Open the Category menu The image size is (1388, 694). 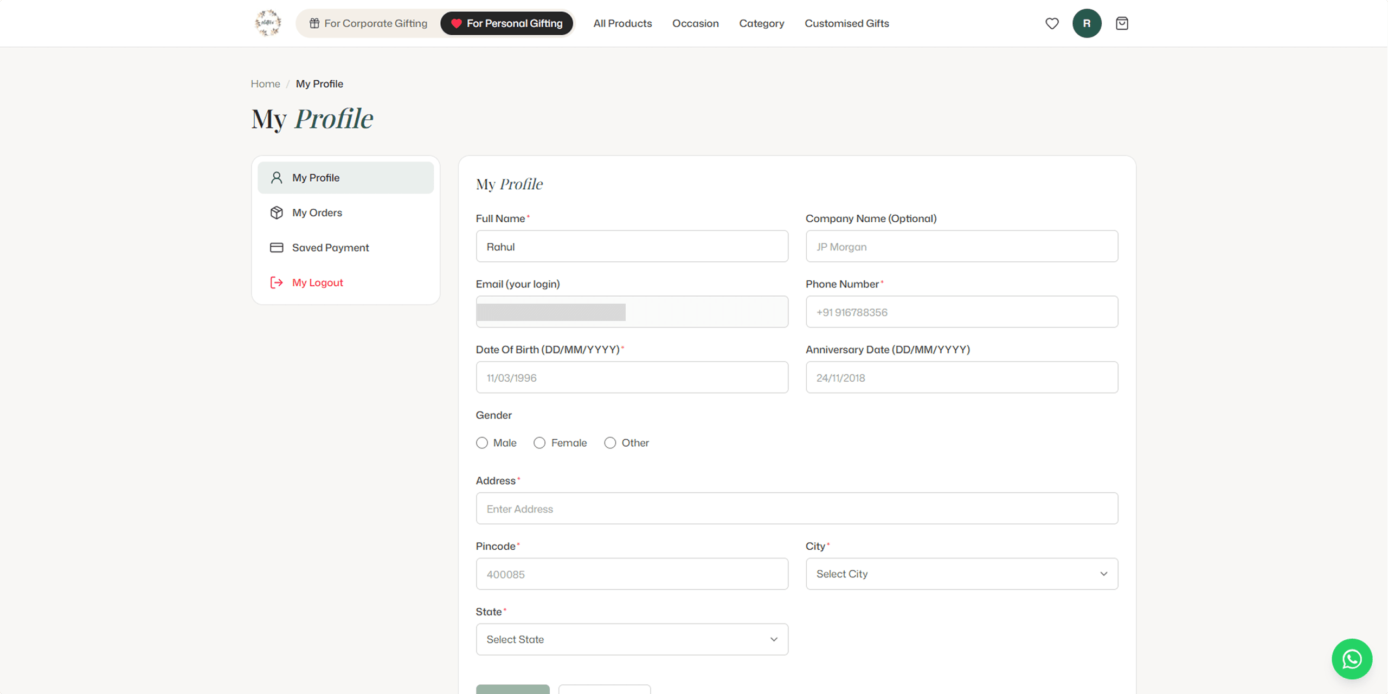(x=762, y=23)
